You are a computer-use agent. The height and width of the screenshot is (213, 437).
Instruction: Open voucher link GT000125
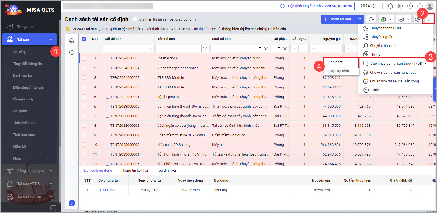(107, 190)
